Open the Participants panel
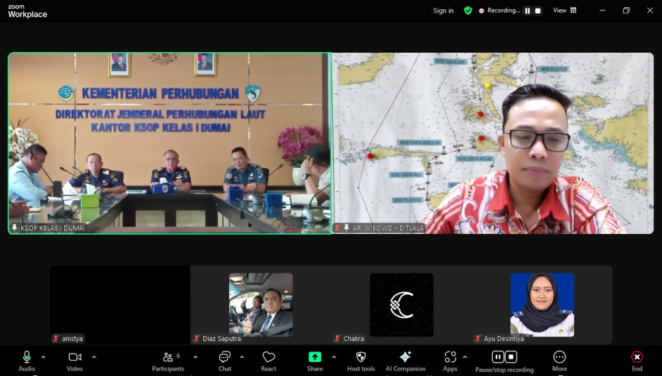 tap(168, 361)
